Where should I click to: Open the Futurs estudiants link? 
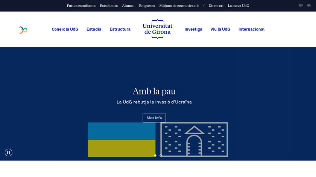(81, 6)
